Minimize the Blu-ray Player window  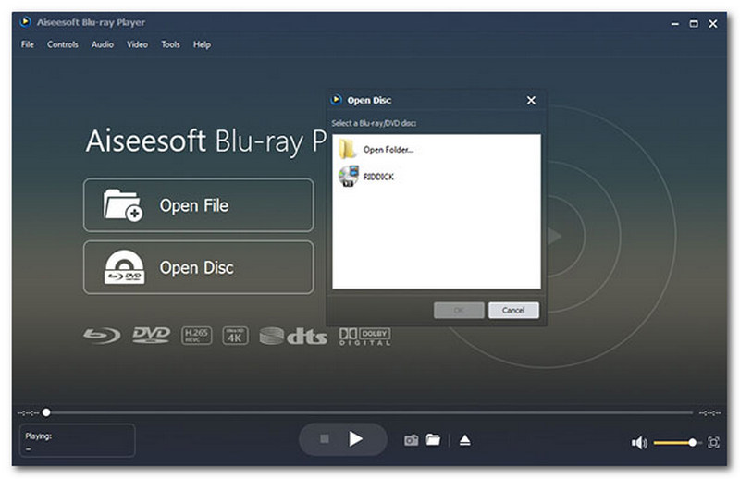point(675,23)
